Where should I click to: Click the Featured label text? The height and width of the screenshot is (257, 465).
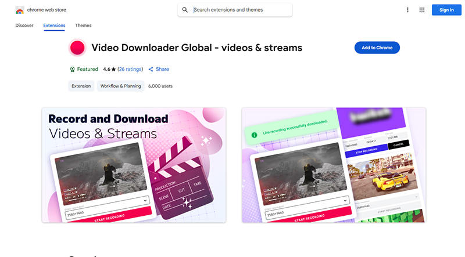88,69
